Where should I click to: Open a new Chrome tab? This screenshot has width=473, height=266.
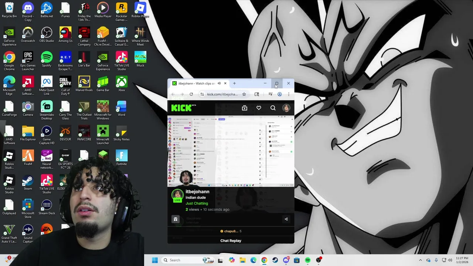[234, 83]
